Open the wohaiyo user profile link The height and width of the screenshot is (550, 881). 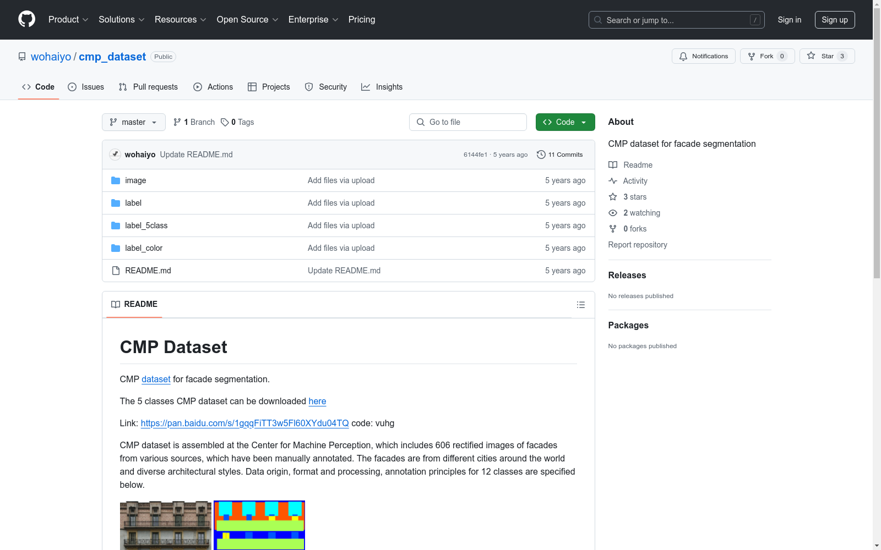point(51,57)
